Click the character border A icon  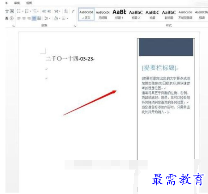coord(12,11)
